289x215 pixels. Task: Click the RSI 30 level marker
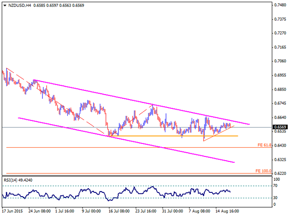[276, 198]
